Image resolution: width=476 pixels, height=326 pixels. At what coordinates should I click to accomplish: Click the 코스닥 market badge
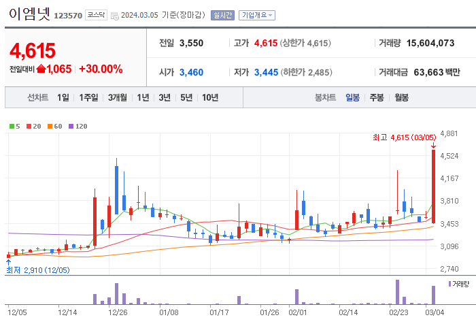tap(96, 15)
